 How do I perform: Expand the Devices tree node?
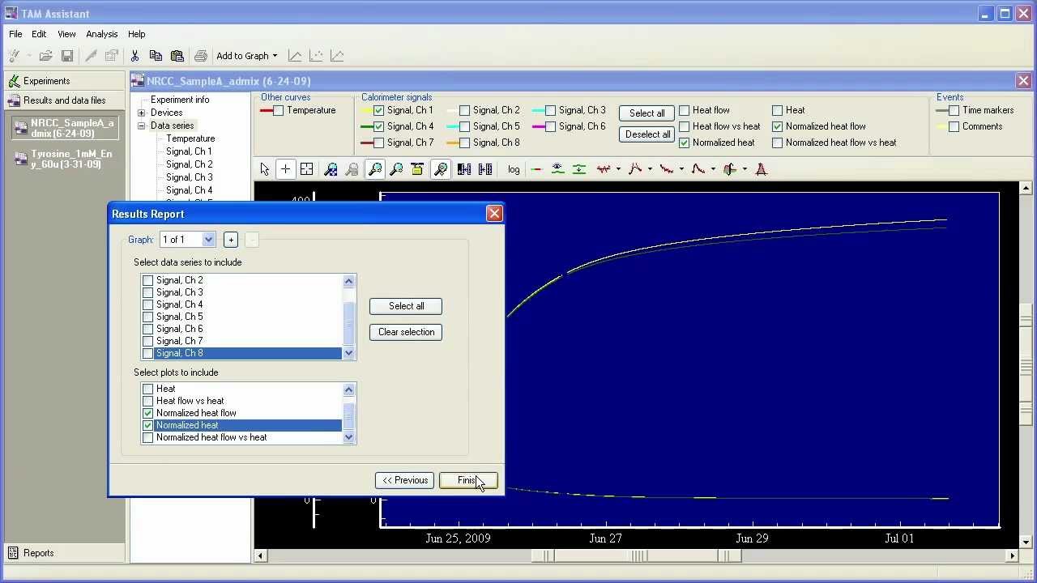142,113
